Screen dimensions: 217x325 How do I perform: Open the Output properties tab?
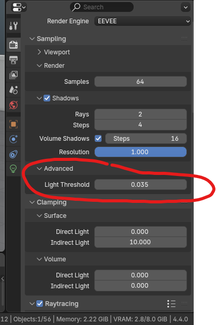pyautogui.click(x=13, y=60)
